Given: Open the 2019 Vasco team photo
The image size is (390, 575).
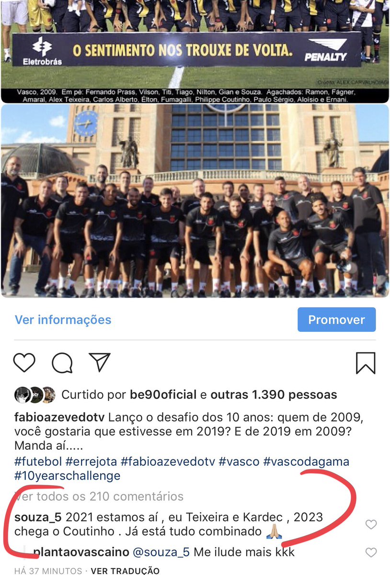Looking at the screenshot, I should tap(195, 200).
